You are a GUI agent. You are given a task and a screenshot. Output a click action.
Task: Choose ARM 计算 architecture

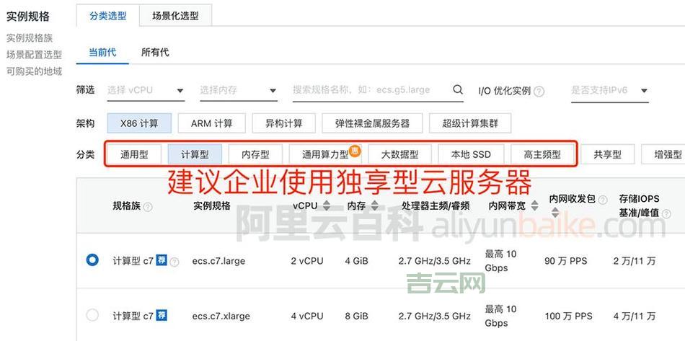click(x=211, y=123)
